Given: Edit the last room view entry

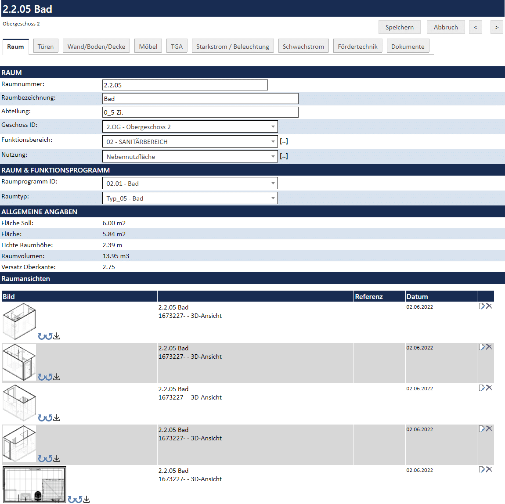Looking at the screenshot, I should [x=482, y=470].
